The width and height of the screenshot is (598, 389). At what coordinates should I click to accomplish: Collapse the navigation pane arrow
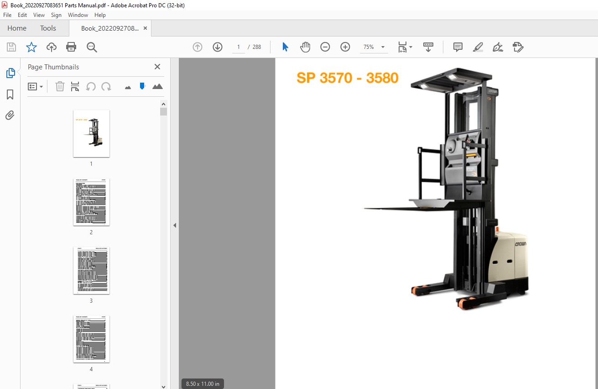pos(174,225)
